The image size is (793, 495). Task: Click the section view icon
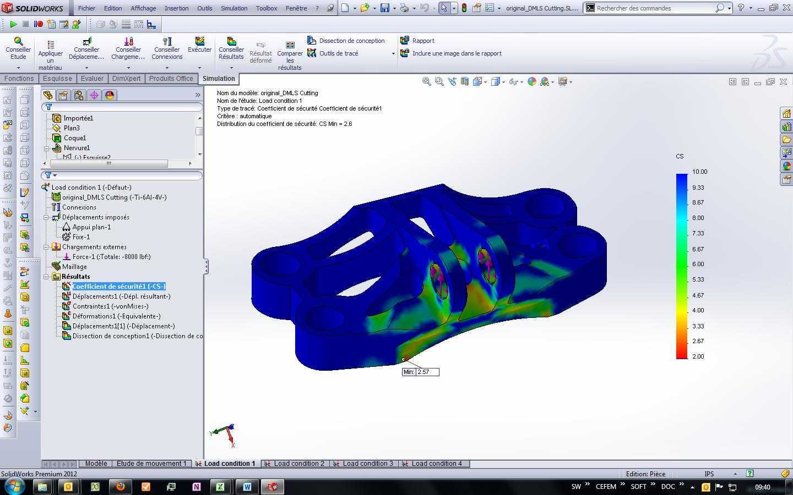[x=465, y=81]
